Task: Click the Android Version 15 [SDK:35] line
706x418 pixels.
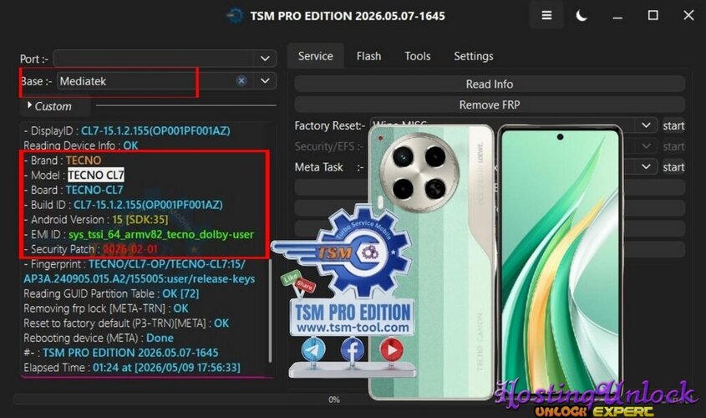Action: point(96,219)
